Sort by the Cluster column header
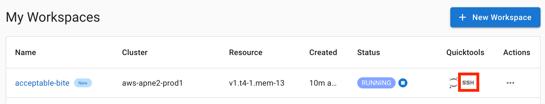Viewport: 545px width, 104px height. coord(135,53)
